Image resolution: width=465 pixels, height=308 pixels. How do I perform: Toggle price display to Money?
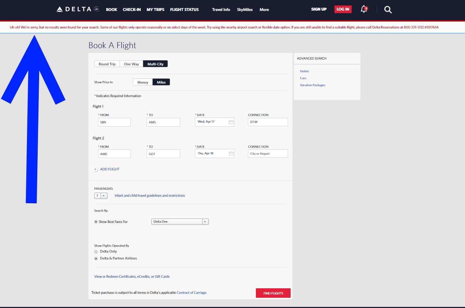click(143, 82)
